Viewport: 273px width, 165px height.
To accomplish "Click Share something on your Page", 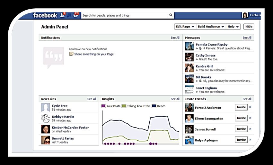I will pyautogui.click(x=94, y=54).
